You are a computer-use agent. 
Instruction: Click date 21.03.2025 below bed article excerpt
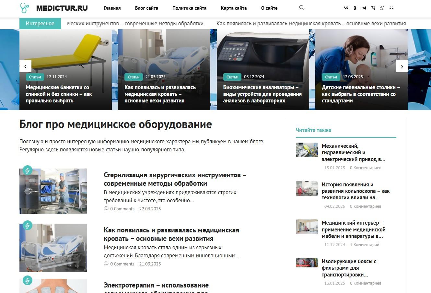pos(150,264)
